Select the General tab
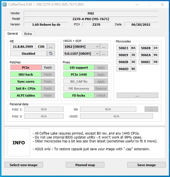This screenshot has height=177, width=170. pyautogui.click(x=13, y=33)
